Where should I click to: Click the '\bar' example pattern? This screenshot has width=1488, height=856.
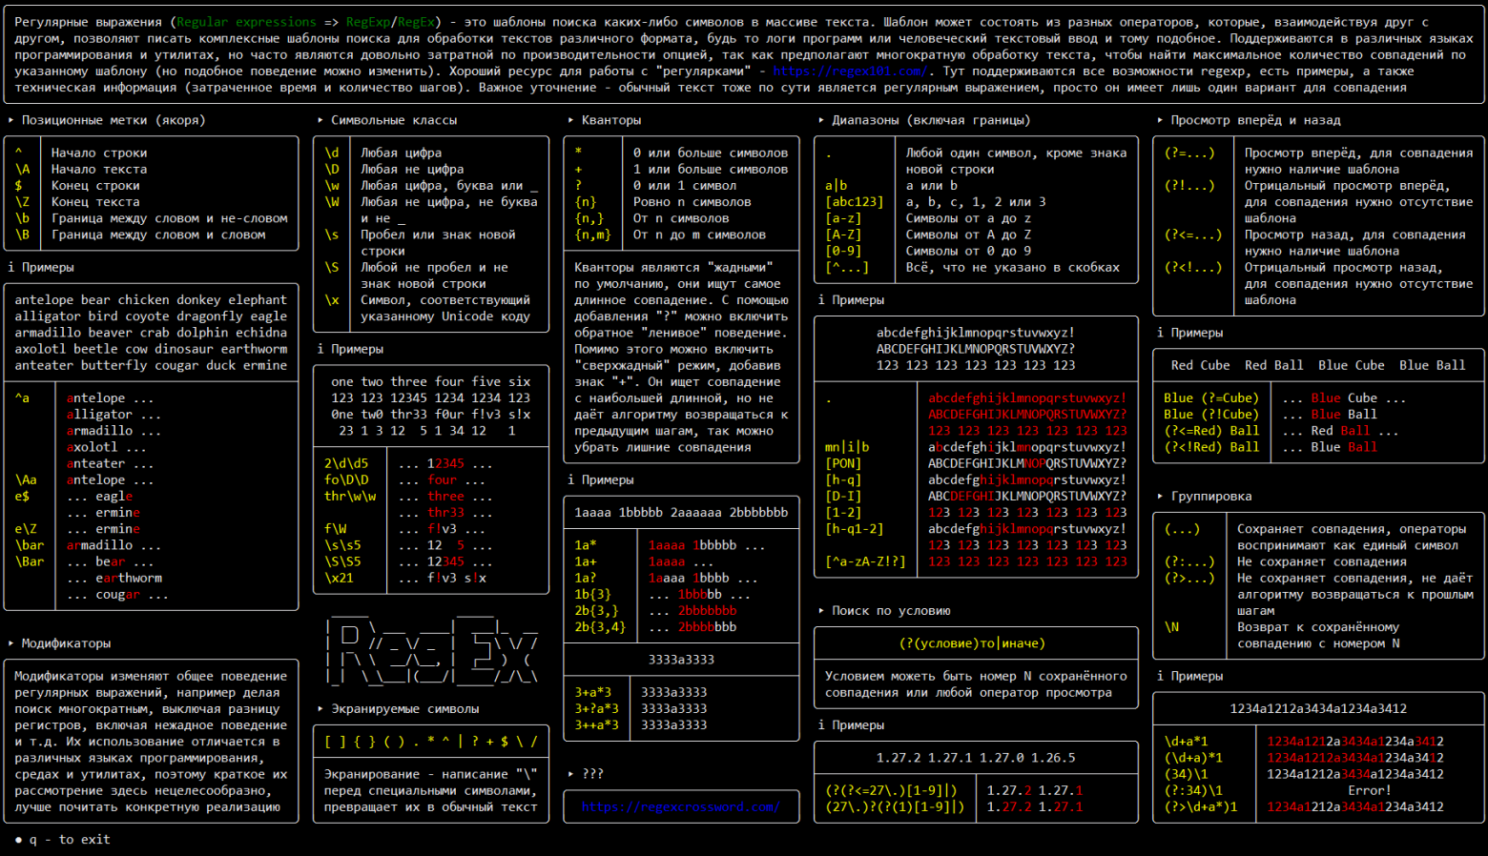(30, 545)
